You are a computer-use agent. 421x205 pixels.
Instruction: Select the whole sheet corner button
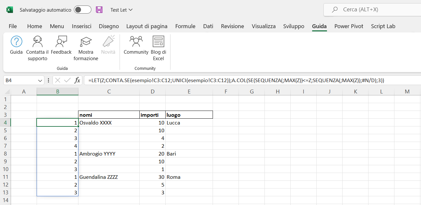(x=6, y=92)
